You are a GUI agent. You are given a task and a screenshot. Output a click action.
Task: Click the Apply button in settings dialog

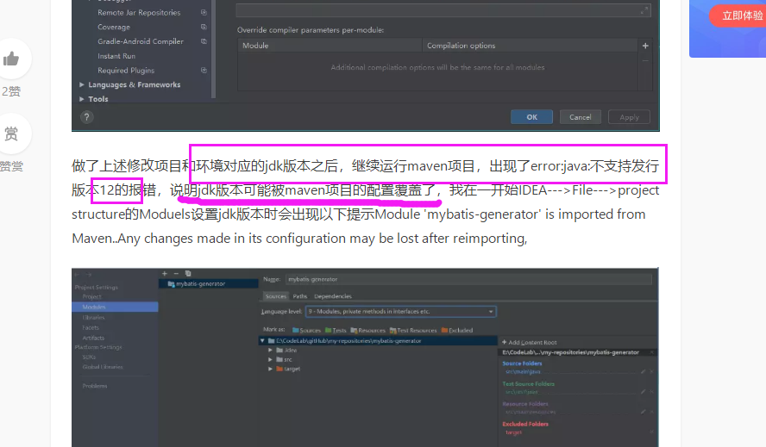[x=629, y=117]
